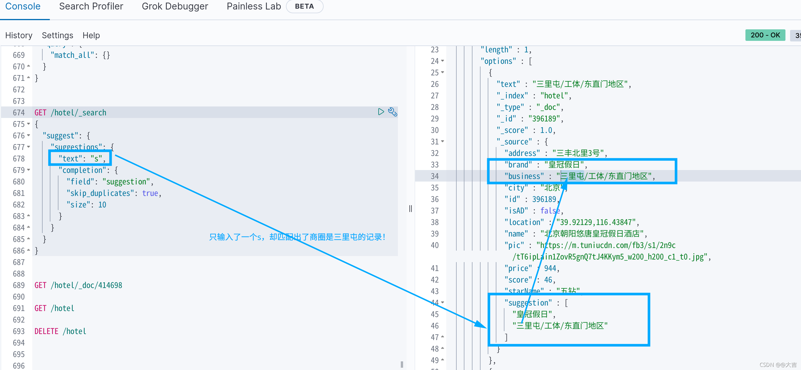Click the "skip_duplicates": true line
Viewport: 801px width, 370px height.
pyautogui.click(x=114, y=193)
